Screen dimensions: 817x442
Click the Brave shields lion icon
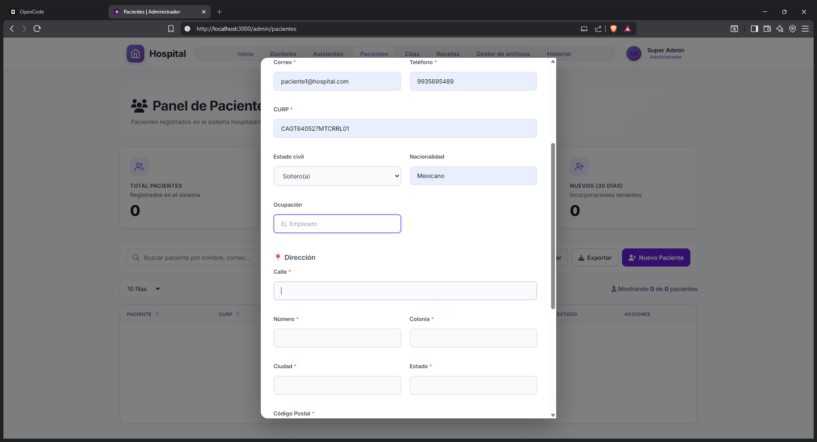[x=614, y=29]
